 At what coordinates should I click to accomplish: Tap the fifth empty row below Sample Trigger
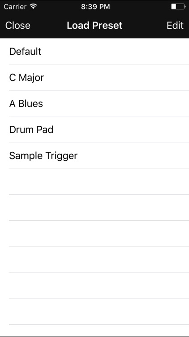click(x=94, y=285)
